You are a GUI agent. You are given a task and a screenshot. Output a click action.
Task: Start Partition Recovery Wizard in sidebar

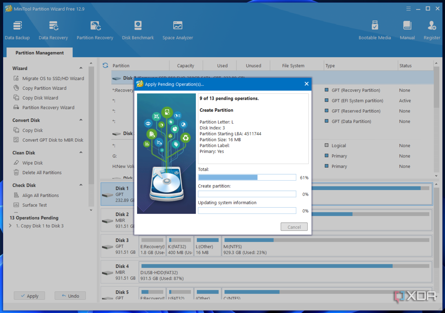(x=44, y=107)
